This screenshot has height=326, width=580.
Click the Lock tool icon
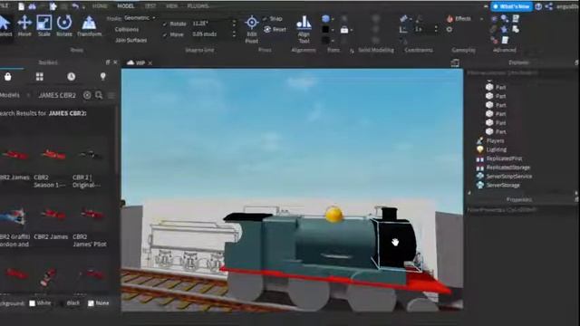(344, 30)
